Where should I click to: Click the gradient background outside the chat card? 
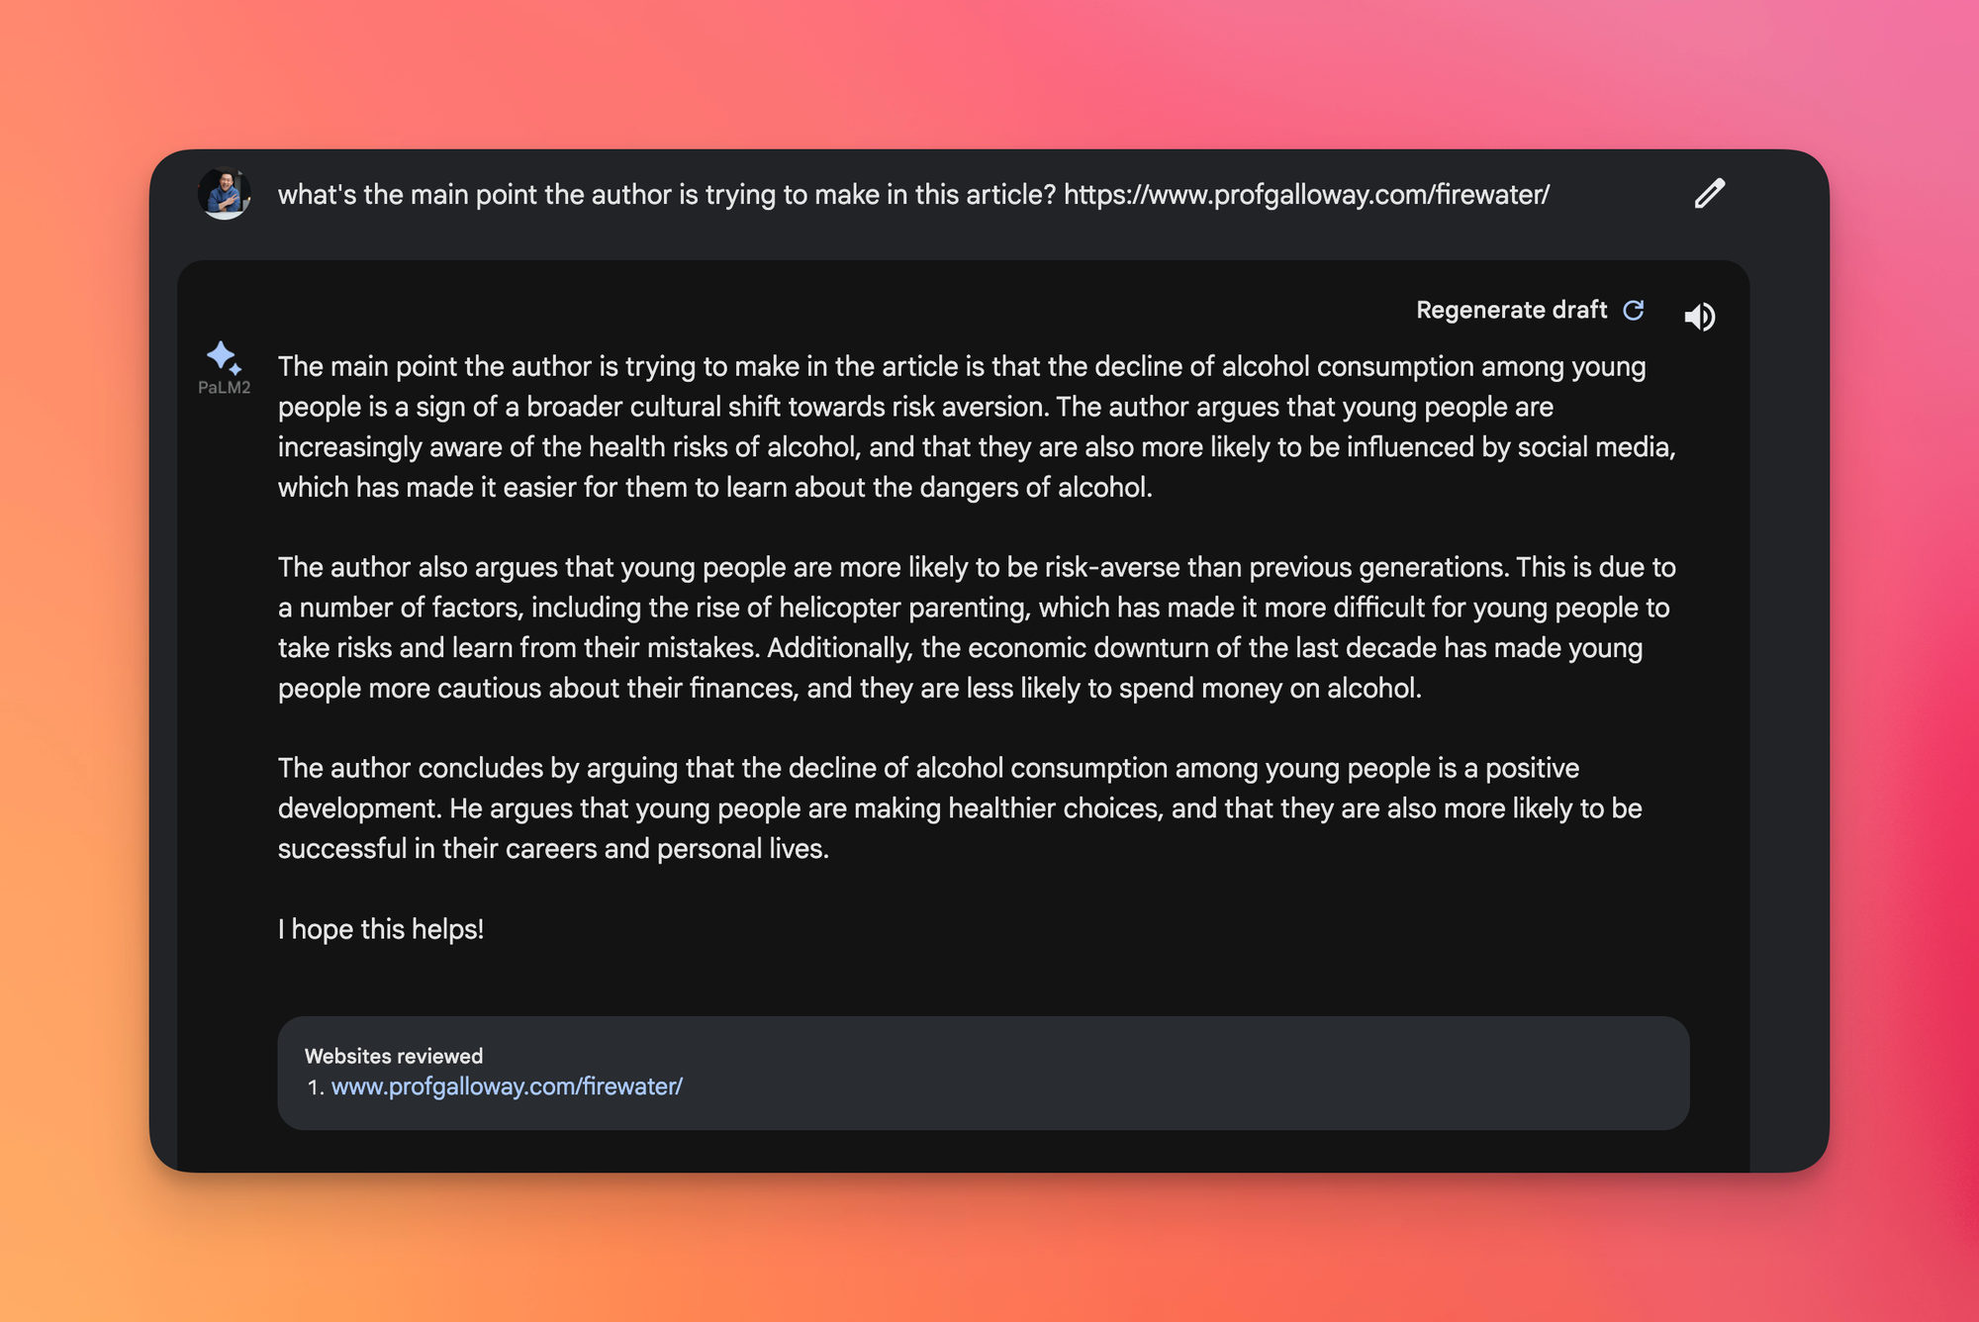pyautogui.click(x=989, y=69)
